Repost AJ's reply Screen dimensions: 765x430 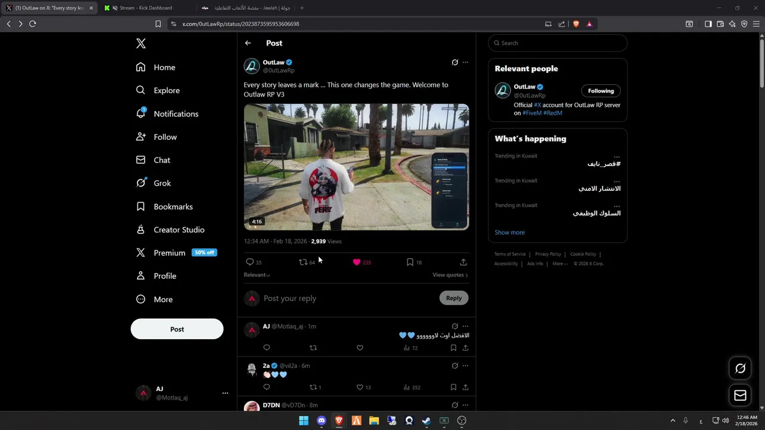pyautogui.click(x=313, y=348)
